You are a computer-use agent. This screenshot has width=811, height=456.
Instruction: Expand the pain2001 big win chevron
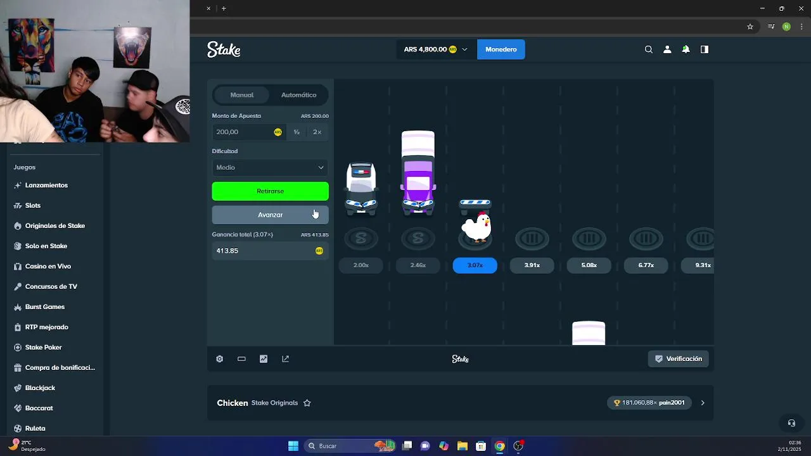(703, 403)
